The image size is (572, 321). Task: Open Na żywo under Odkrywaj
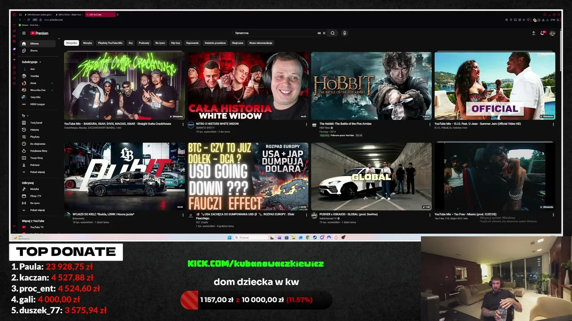[38, 203]
